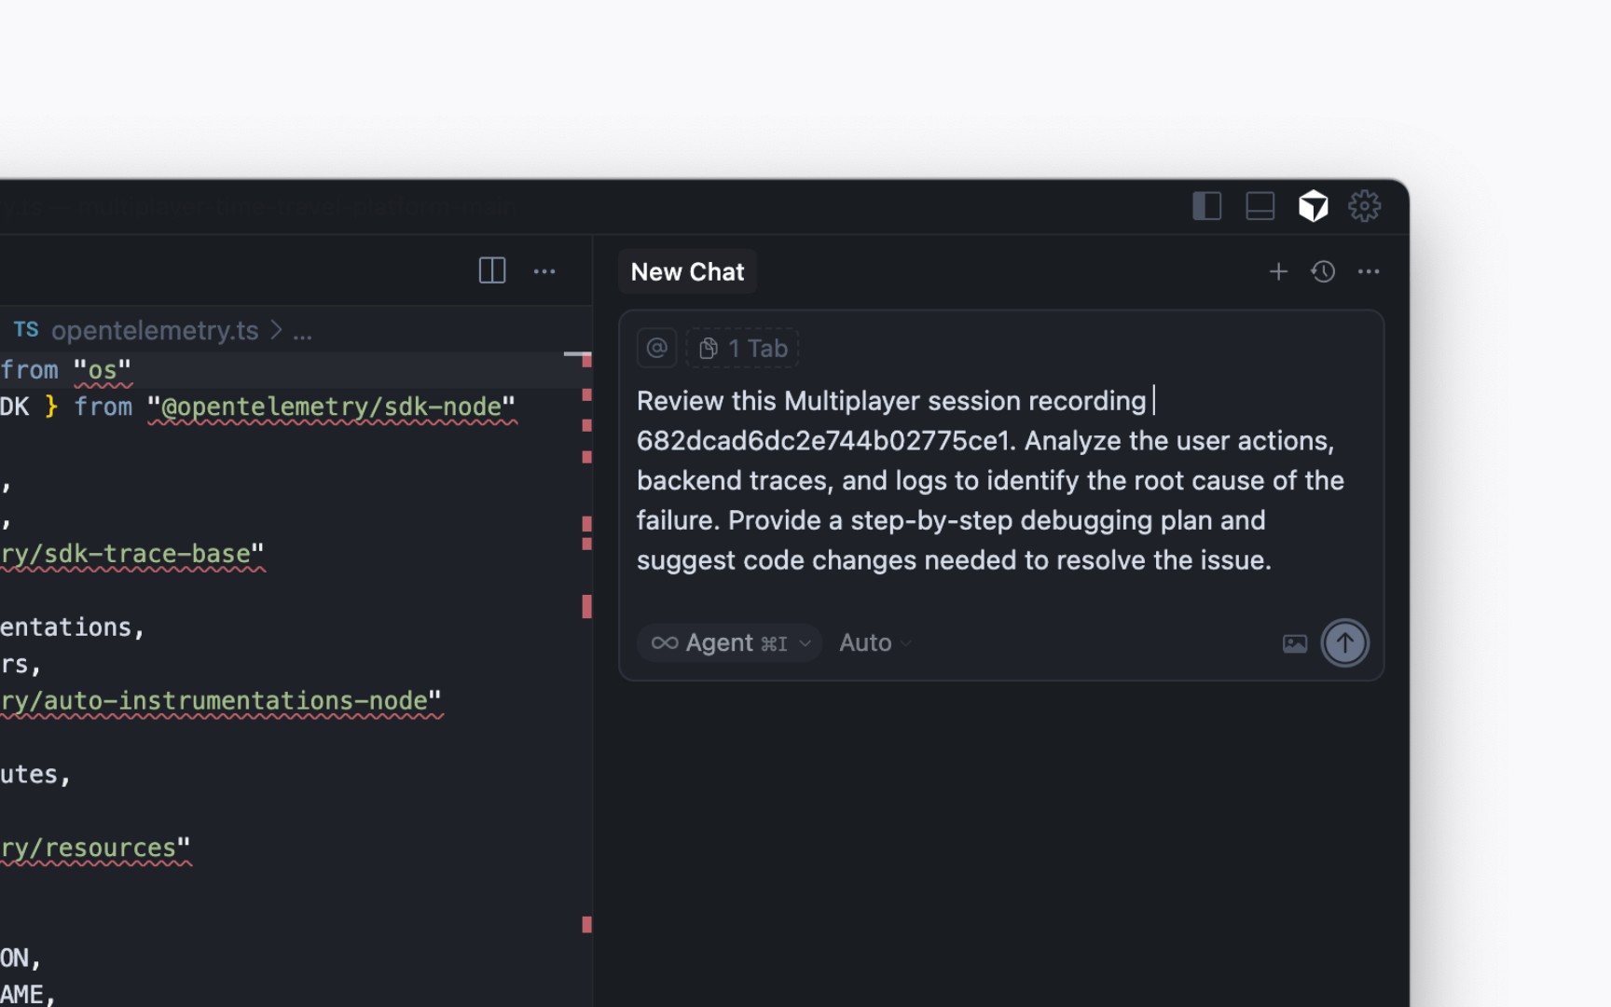Click the infinity icon on the Agent pill

coord(664,642)
